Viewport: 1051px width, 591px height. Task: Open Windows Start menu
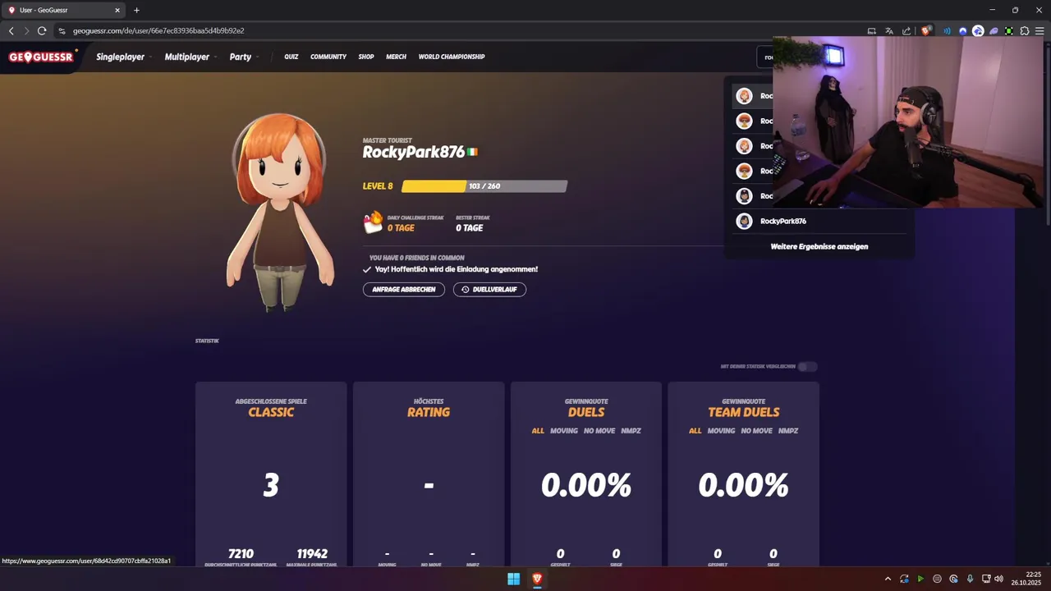(x=513, y=579)
